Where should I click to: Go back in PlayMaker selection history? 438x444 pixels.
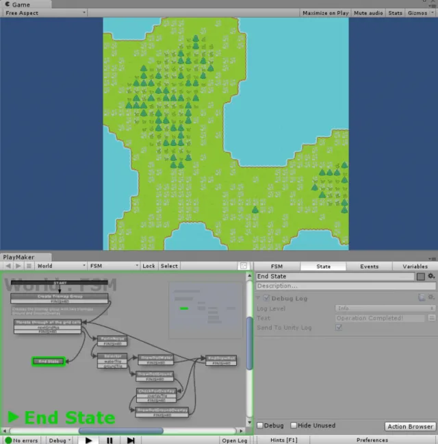coord(8,266)
